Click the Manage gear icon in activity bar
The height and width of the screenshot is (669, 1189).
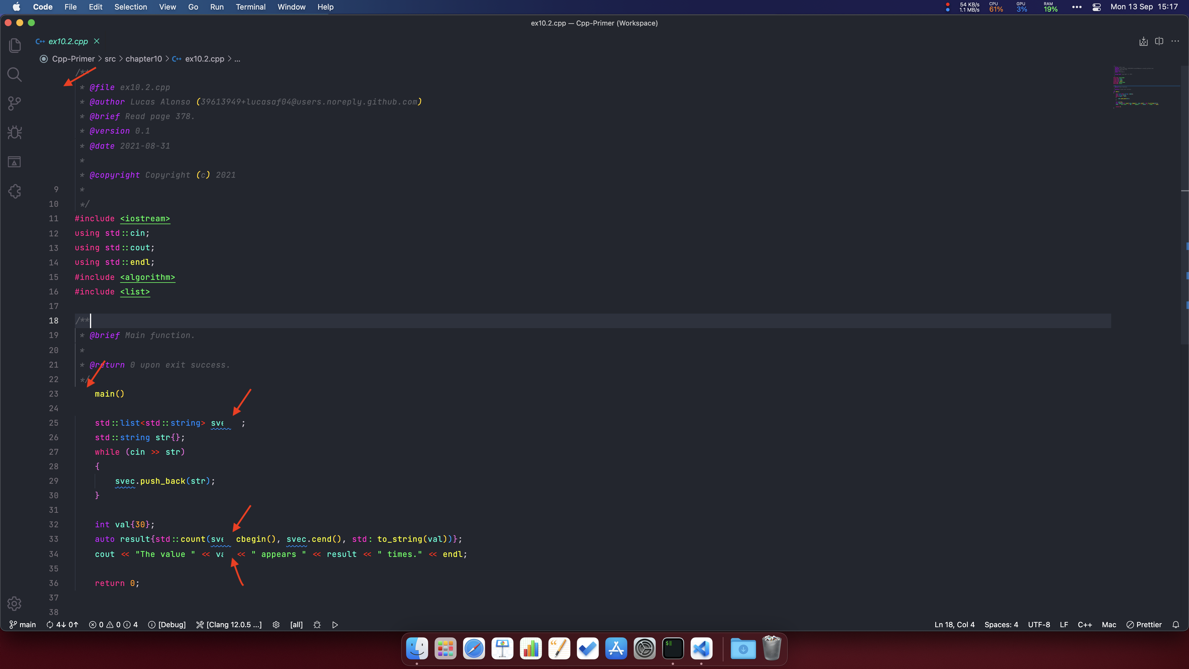pyautogui.click(x=15, y=603)
